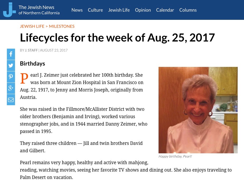This screenshot has width=244, height=184.
Task: Go to Columns section
Action: (x=188, y=10)
